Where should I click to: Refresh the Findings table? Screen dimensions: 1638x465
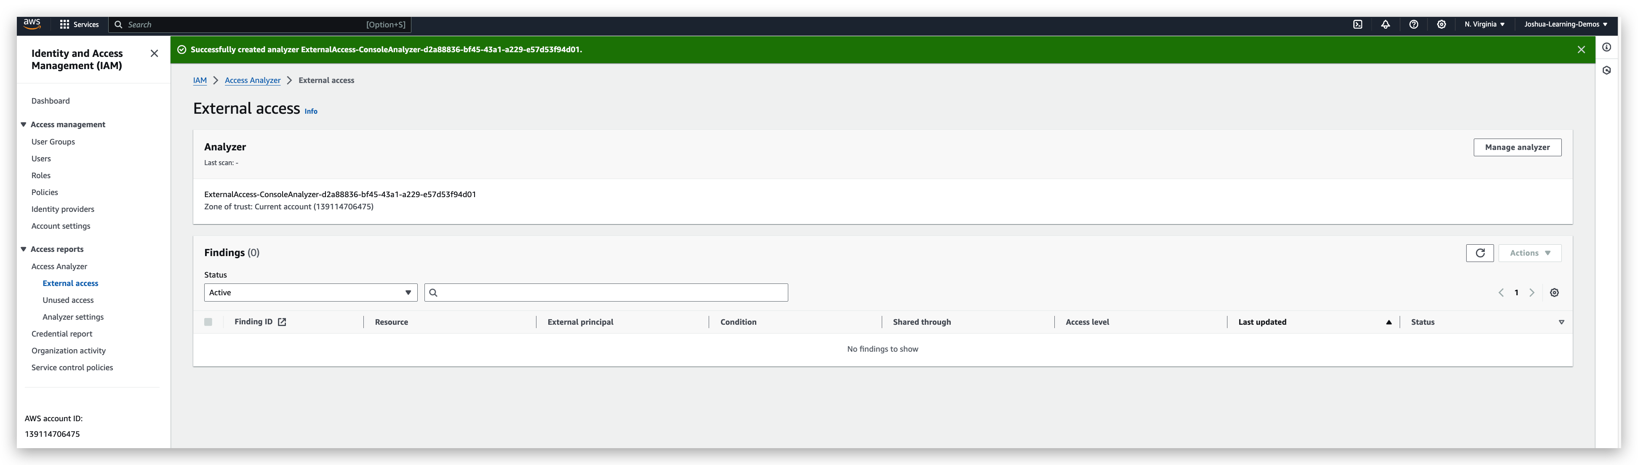[1480, 253]
